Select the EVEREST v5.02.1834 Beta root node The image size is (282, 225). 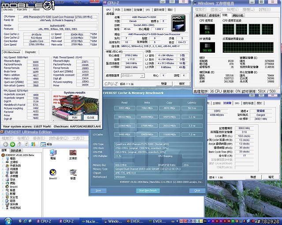pyautogui.click(x=18, y=155)
